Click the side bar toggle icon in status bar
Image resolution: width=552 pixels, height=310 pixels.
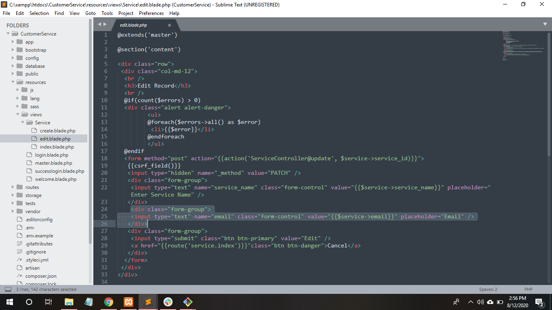point(8,289)
